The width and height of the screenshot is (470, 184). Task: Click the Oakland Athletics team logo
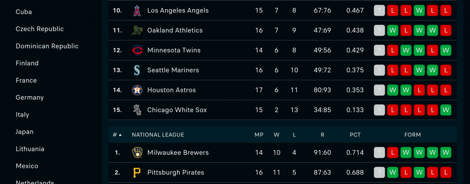137,30
